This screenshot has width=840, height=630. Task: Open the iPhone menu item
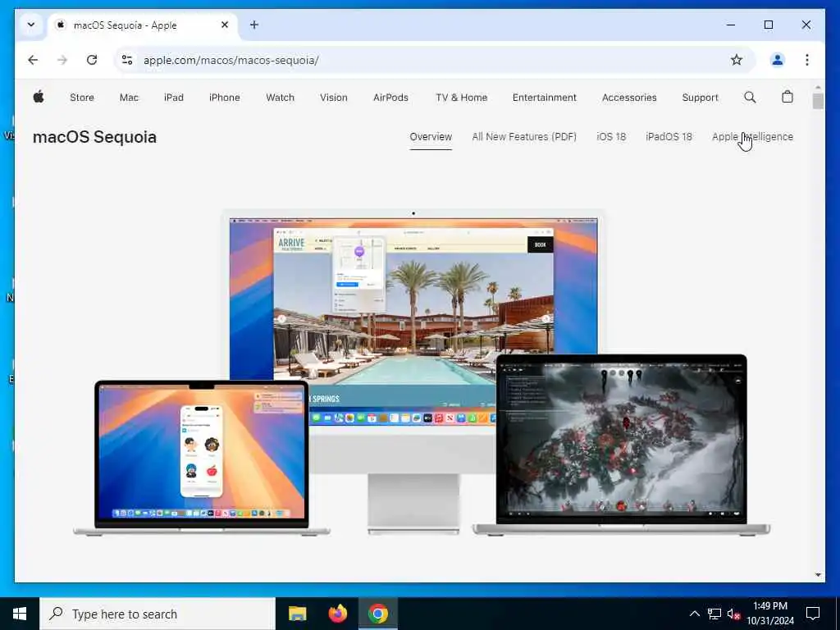[225, 98]
